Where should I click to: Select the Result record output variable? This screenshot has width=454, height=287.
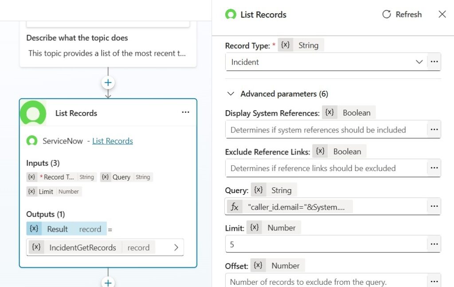click(67, 229)
